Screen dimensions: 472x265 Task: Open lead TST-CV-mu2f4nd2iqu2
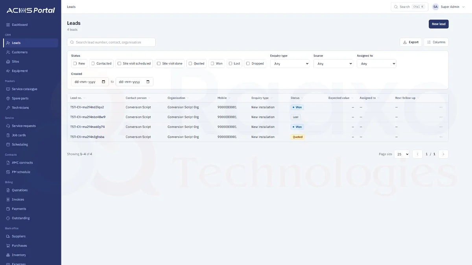coord(87,107)
